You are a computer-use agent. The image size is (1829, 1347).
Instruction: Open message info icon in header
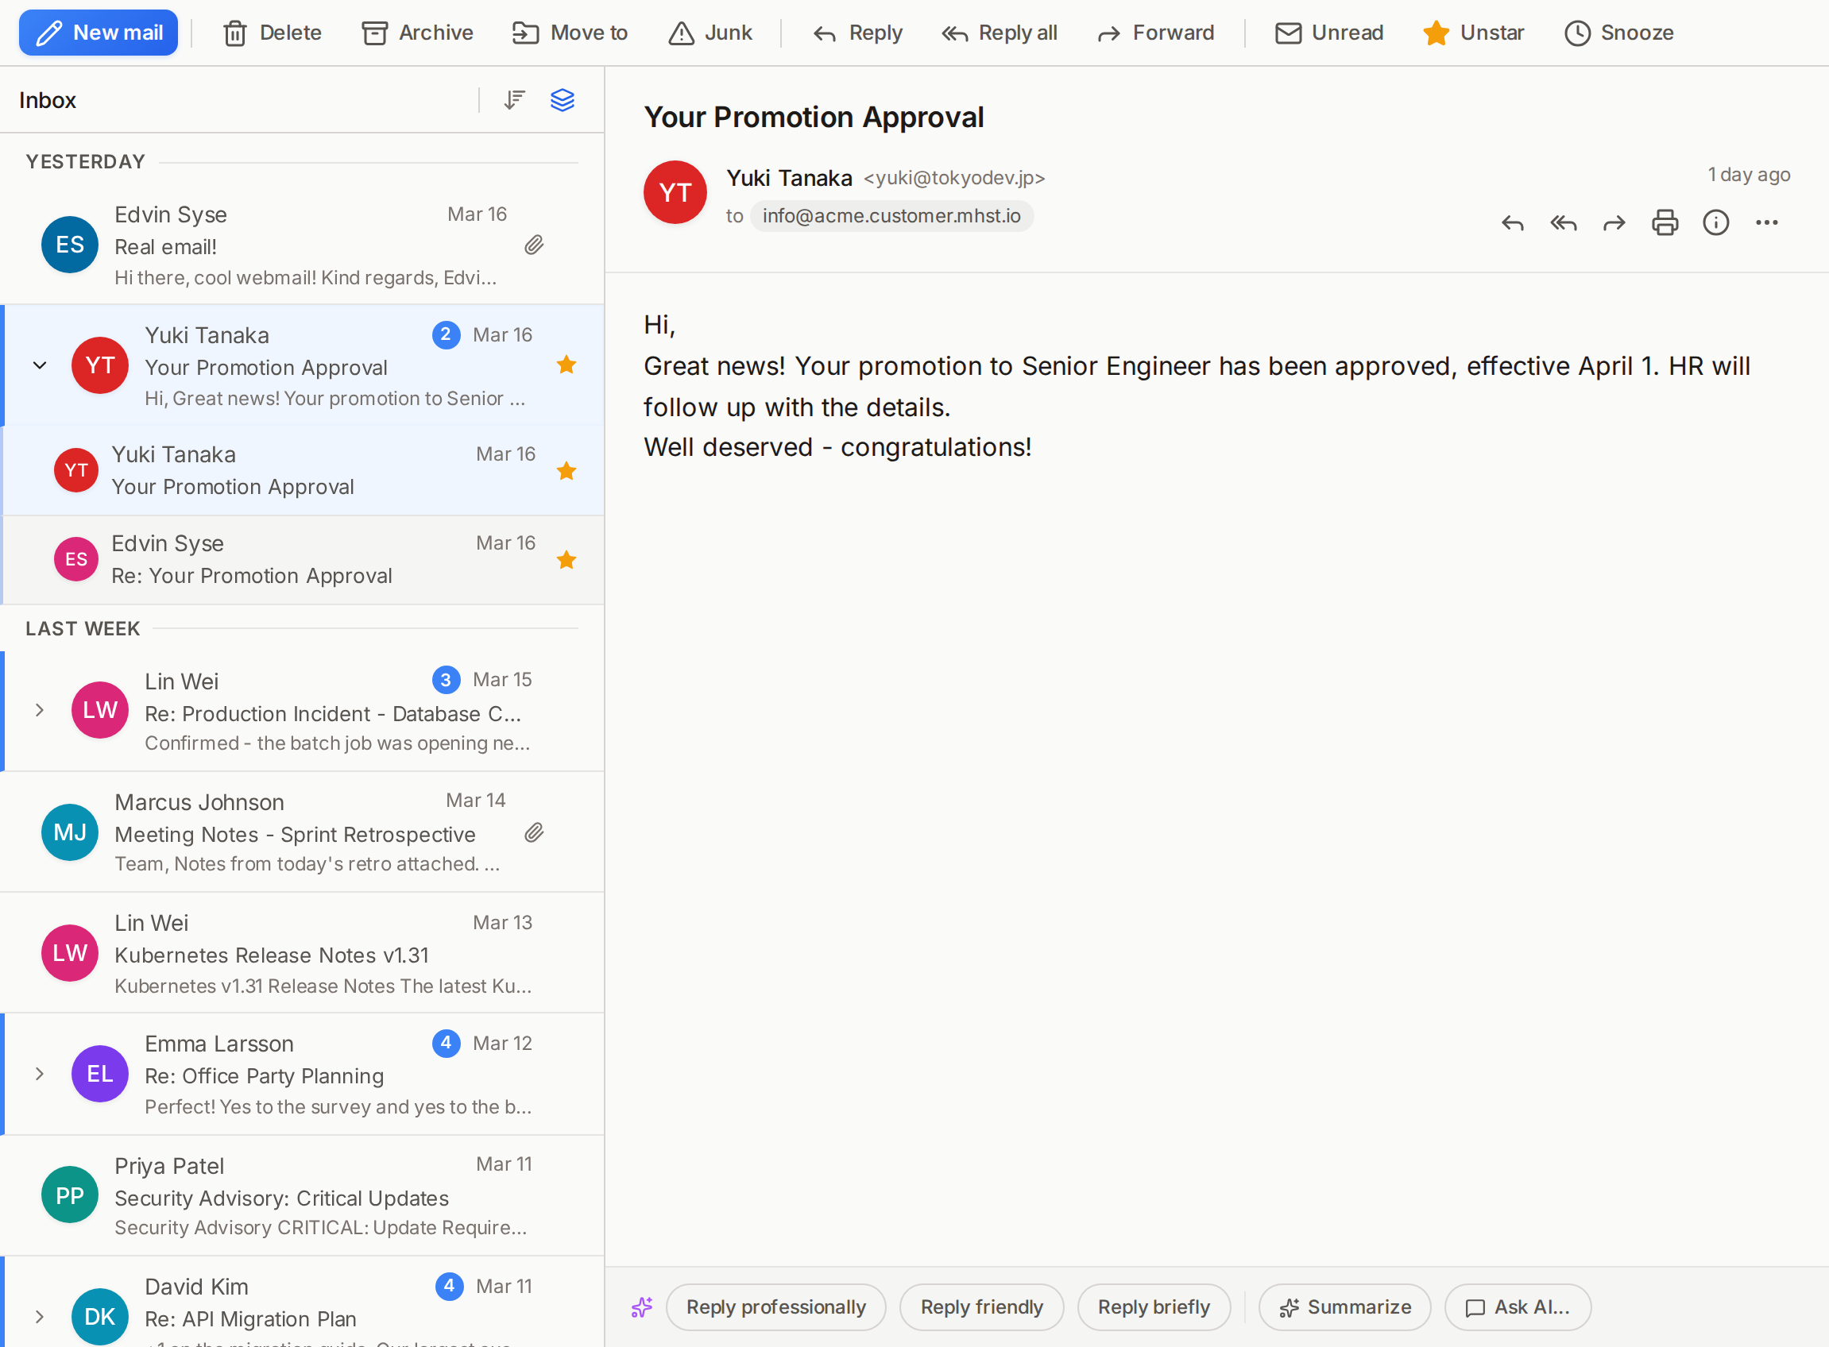(1715, 222)
